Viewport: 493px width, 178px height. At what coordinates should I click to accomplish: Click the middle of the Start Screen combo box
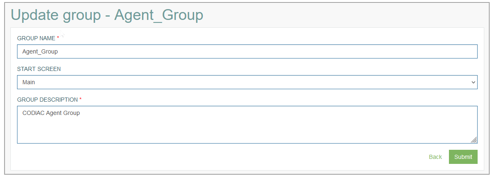247,82
